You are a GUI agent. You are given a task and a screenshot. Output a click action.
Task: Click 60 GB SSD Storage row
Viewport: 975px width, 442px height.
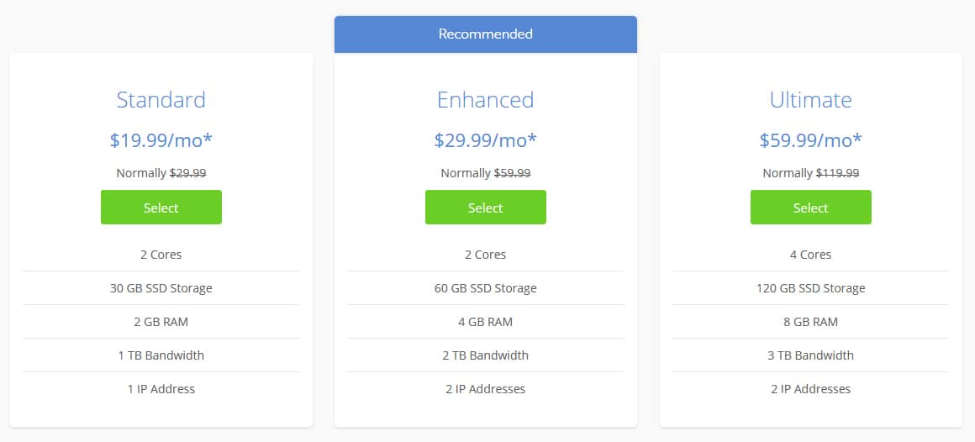pyautogui.click(x=486, y=288)
